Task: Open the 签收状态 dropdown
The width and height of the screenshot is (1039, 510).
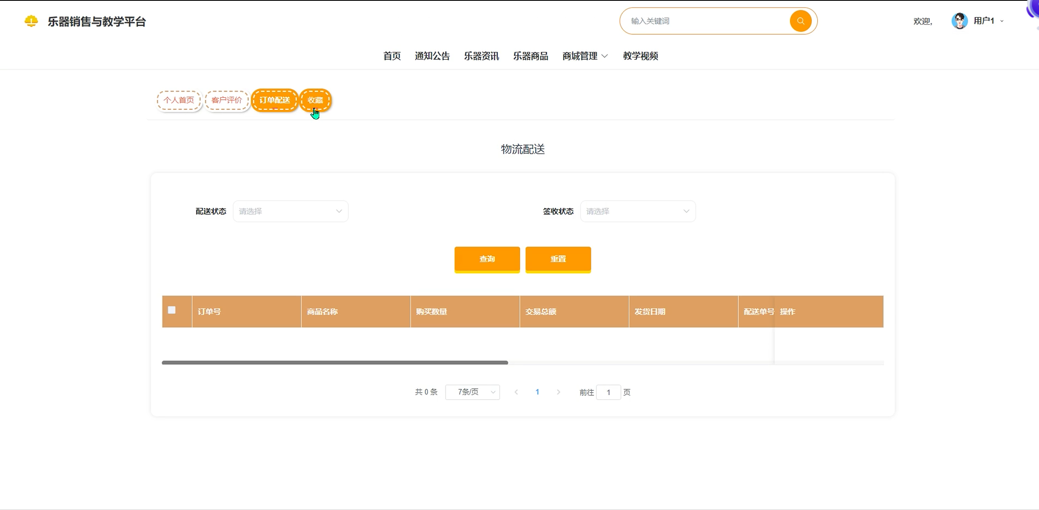Action: coord(638,211)
